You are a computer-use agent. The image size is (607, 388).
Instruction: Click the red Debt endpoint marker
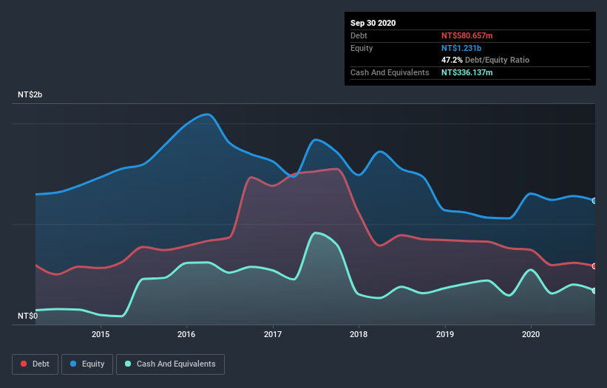(x=594, y=266)
